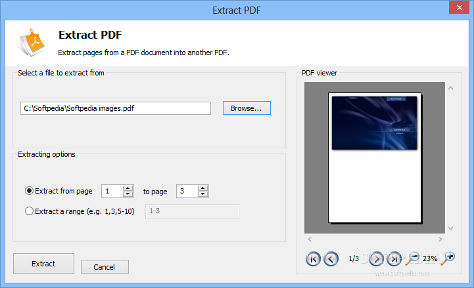The height and width of the screenshot is (288, 474).
Task: Decrease the 'to page' spinner value
Action: 203,194
